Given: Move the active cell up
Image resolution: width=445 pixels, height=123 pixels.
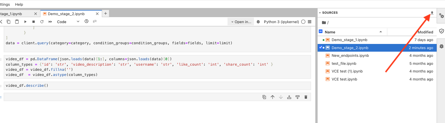Looking at the screenshot, I should click(273, 97).
